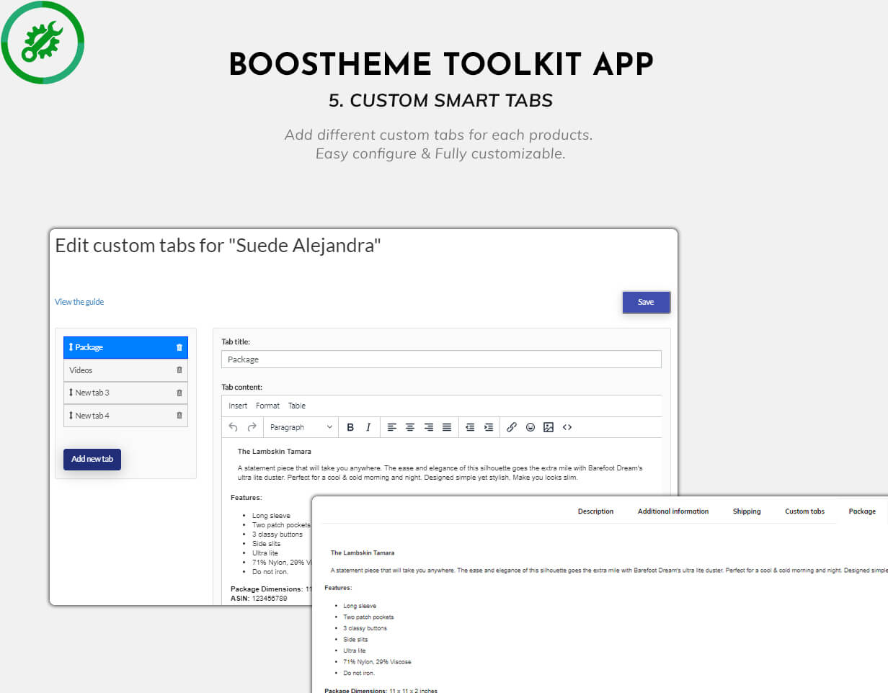Click the Save button
The image size is (888, 693).
tap(646, 302)
